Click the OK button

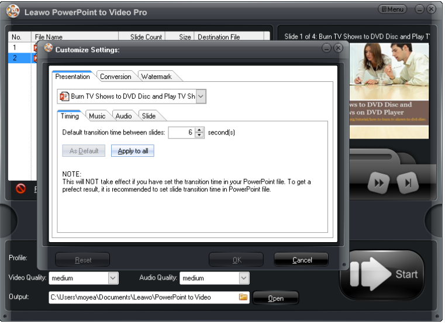(x=236, y=260)
